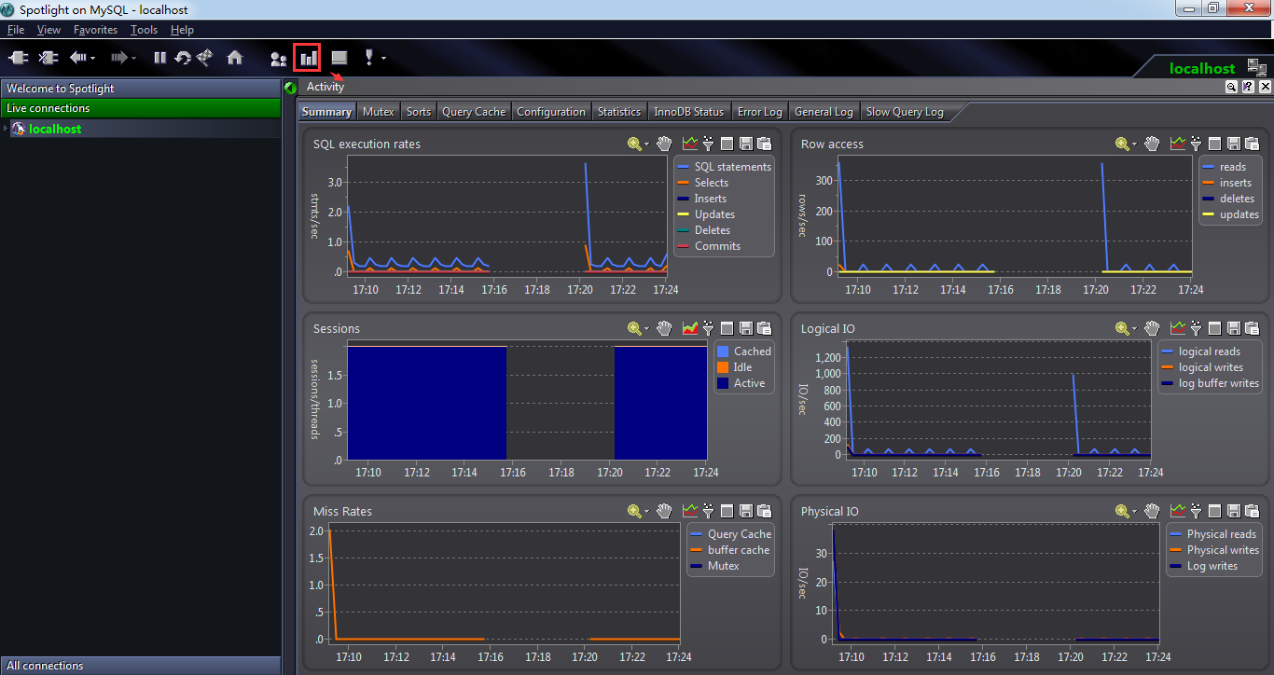Open the zoom dropdown on SQL execution rates
This screenshot has height=675, width=1274.
click(648, 145)
